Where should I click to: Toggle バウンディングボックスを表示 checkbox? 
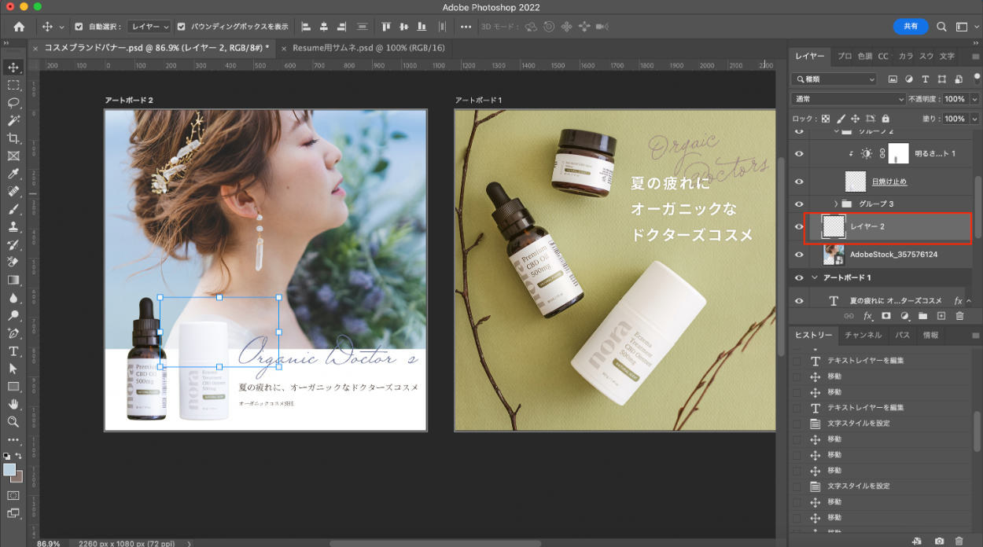pos(182,26)
